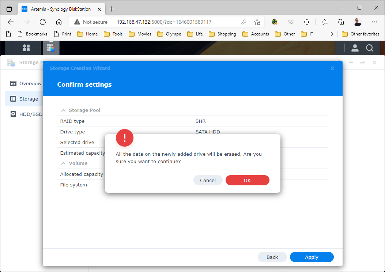Click the SATA HDD drive type value
Screen dimensions: 385x272
pos(207,132)
